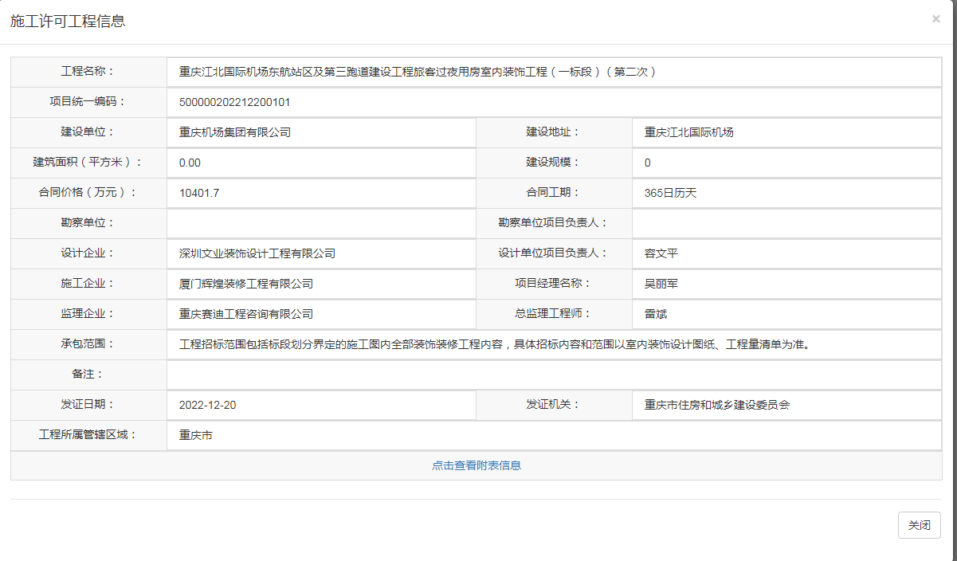Click the 承包范围 label
This screenshot has width=957, height=561.
point(88,343)
